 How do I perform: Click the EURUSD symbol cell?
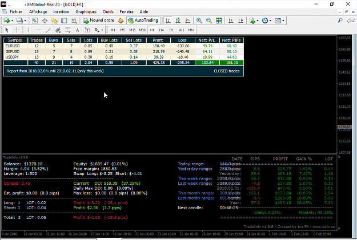pos(16,46)
